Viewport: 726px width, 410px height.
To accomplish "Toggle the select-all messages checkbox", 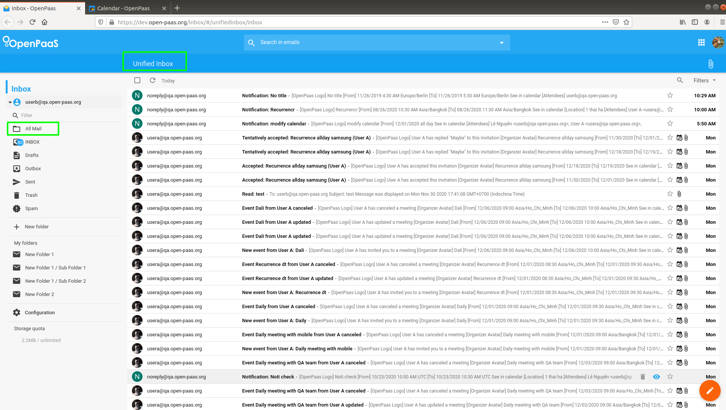I will 137,80.
